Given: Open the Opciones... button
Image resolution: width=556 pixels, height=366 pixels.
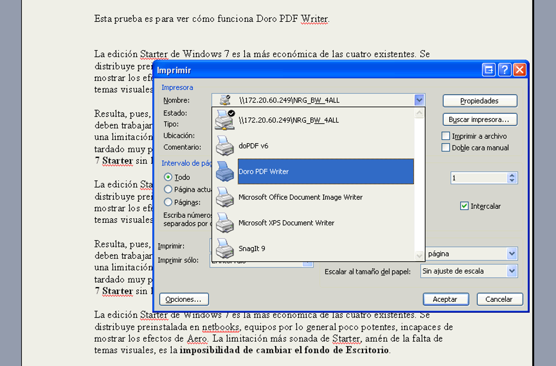Looking at the screenshot, I should tap(184, 300).
